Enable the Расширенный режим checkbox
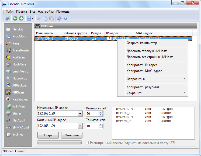The image size is (201, 156). (x=87, y=143)
